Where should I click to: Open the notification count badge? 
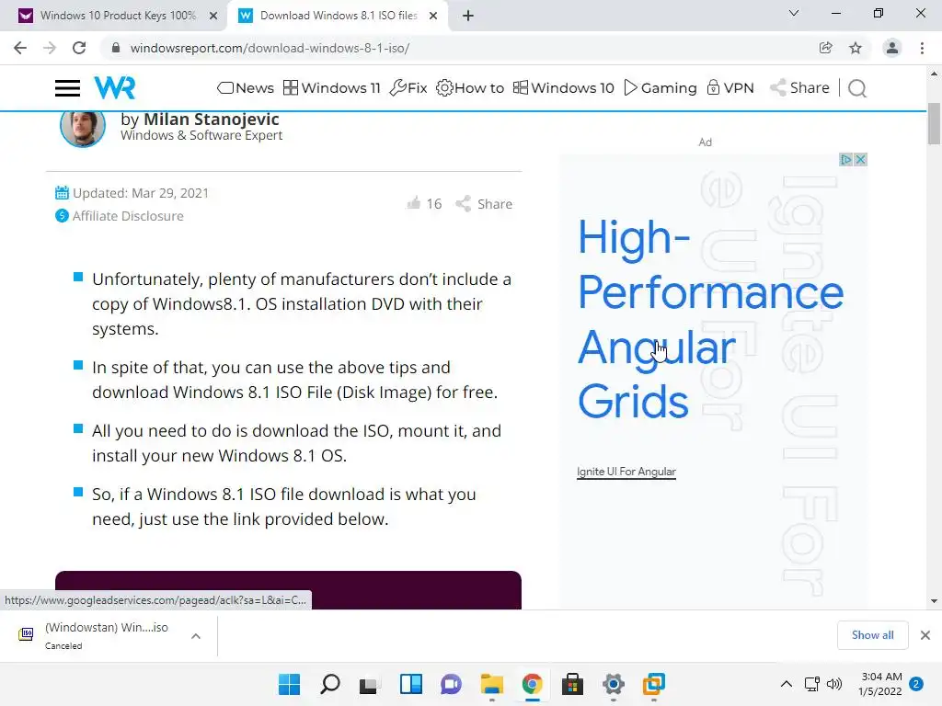pos(916,684)
